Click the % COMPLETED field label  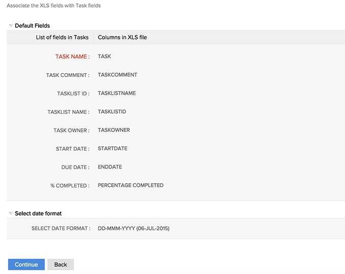70,186
